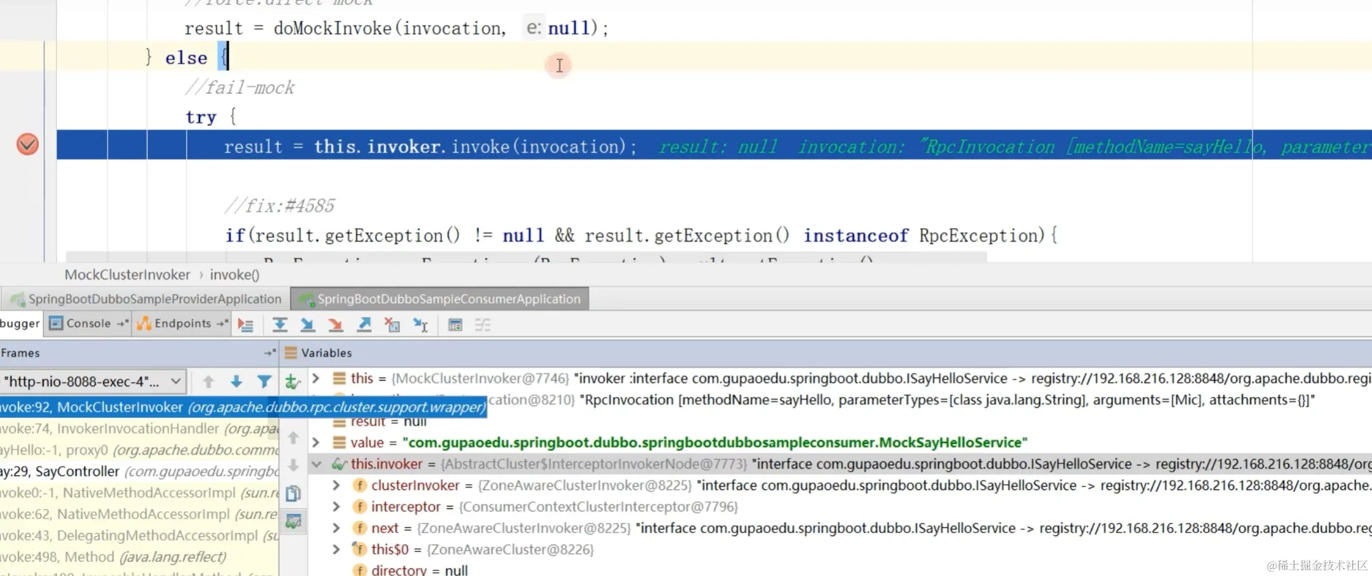Open the Evaluate Expression calculator icon

(x=455, y=325)
